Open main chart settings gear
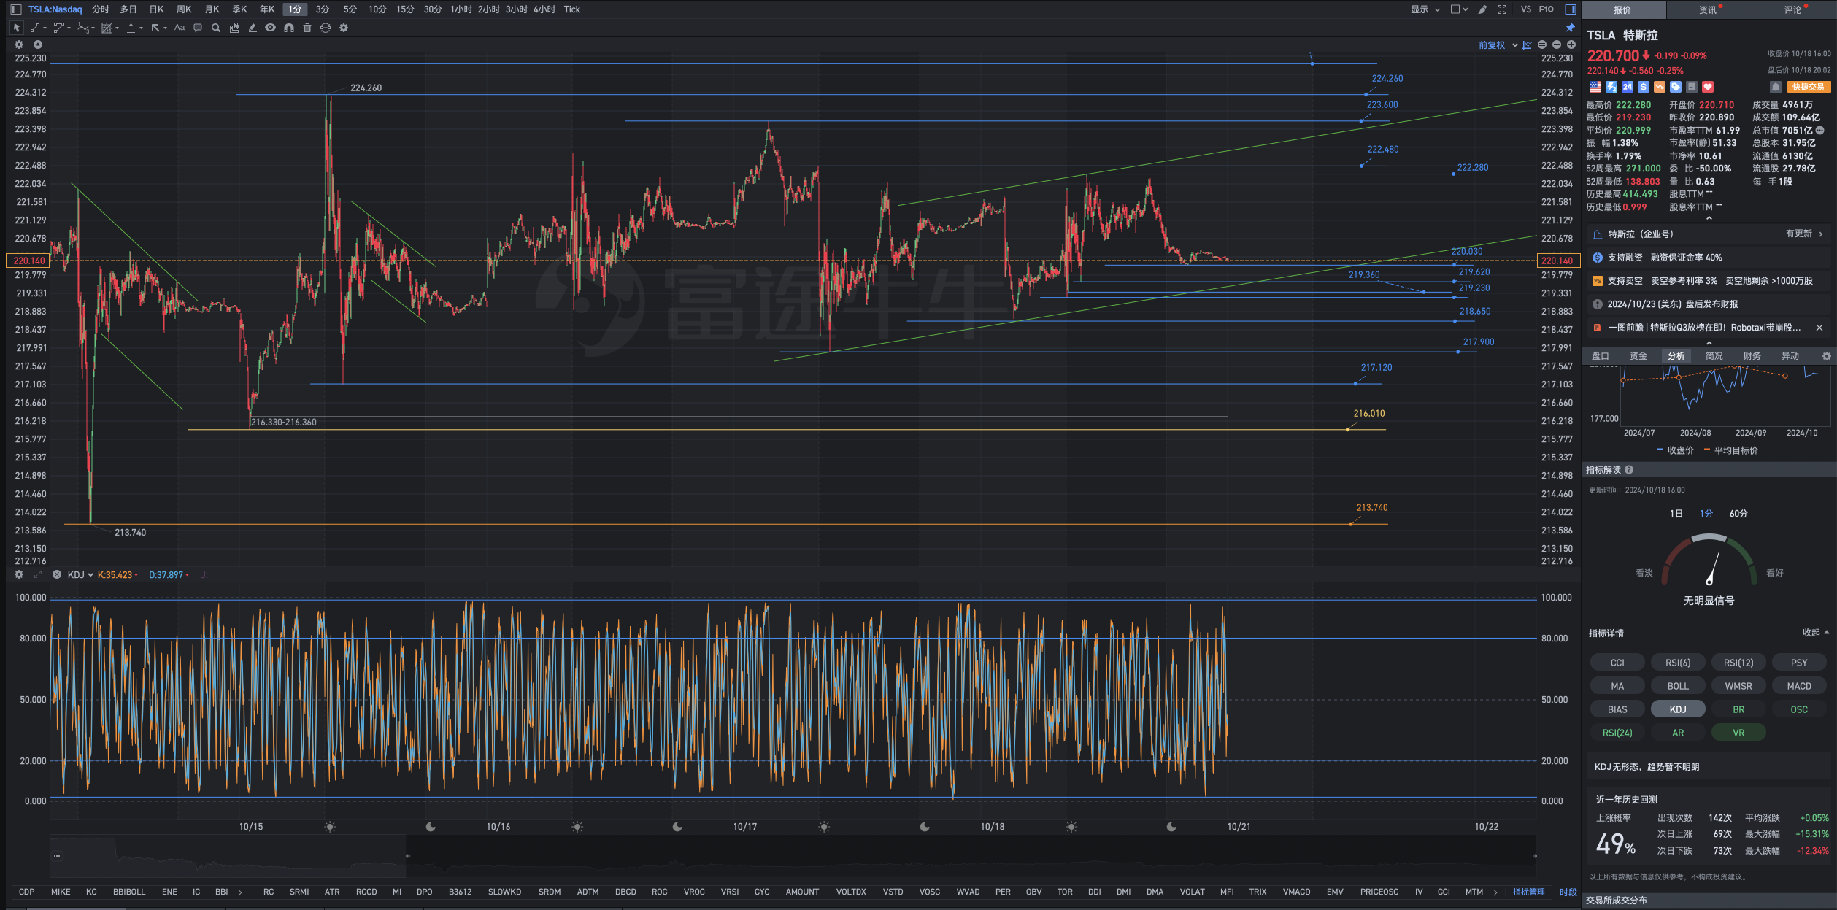The height and width of the screenshot is (910, 1837). [x=19, y=45]
